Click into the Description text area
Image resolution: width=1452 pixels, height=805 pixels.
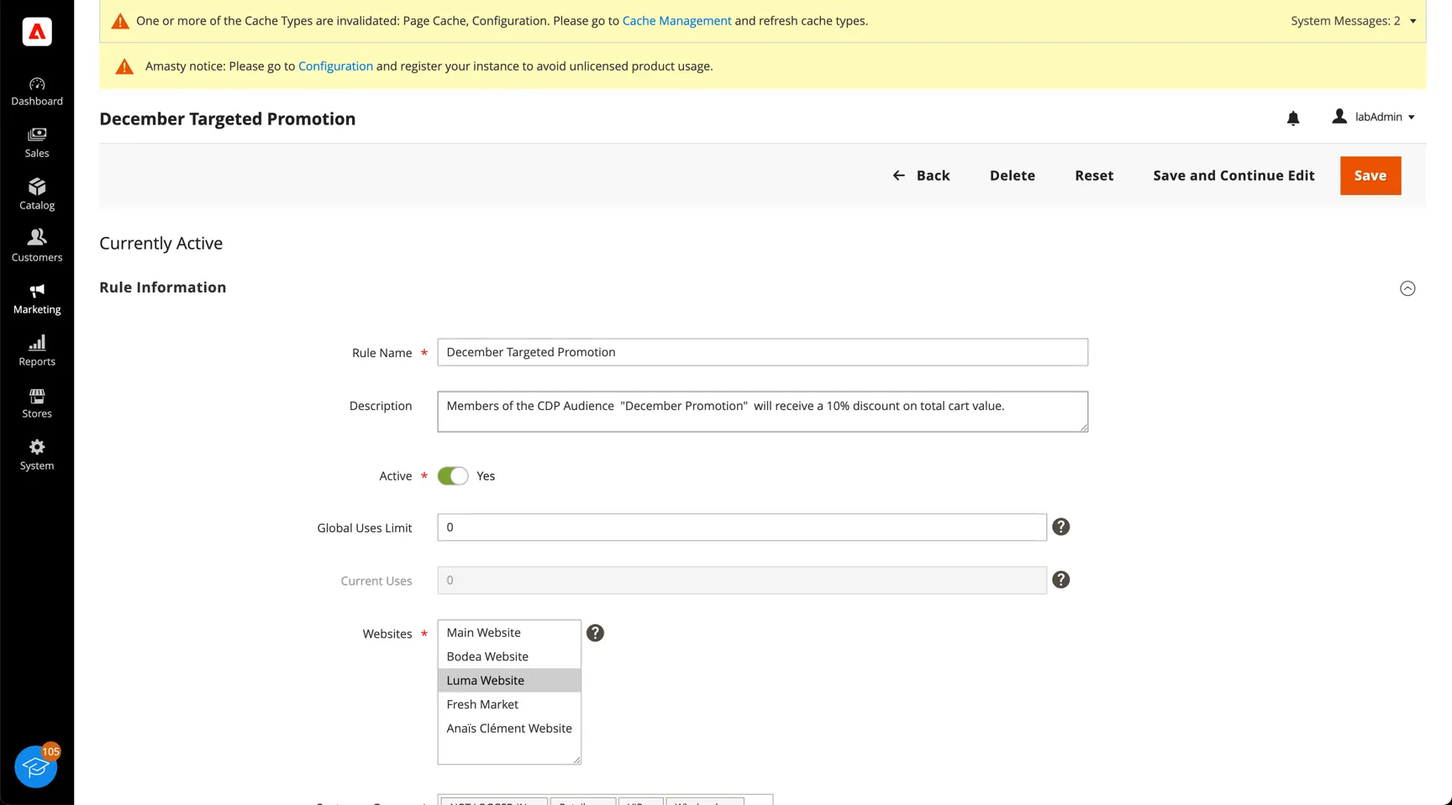(x=762, y=412)
